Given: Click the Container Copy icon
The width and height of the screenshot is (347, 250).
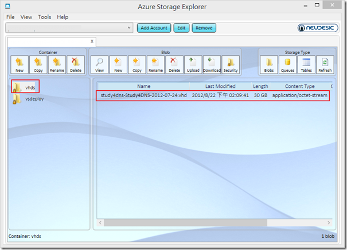Looking at the screenshot, I should pyautogui.click(x=38, y=64).
